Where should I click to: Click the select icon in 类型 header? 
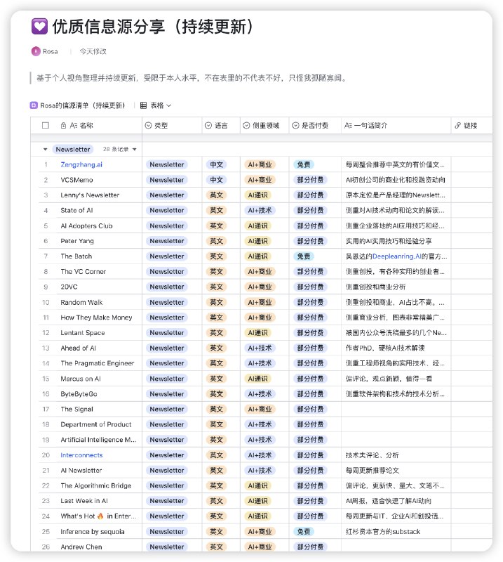tap(148, 126)
